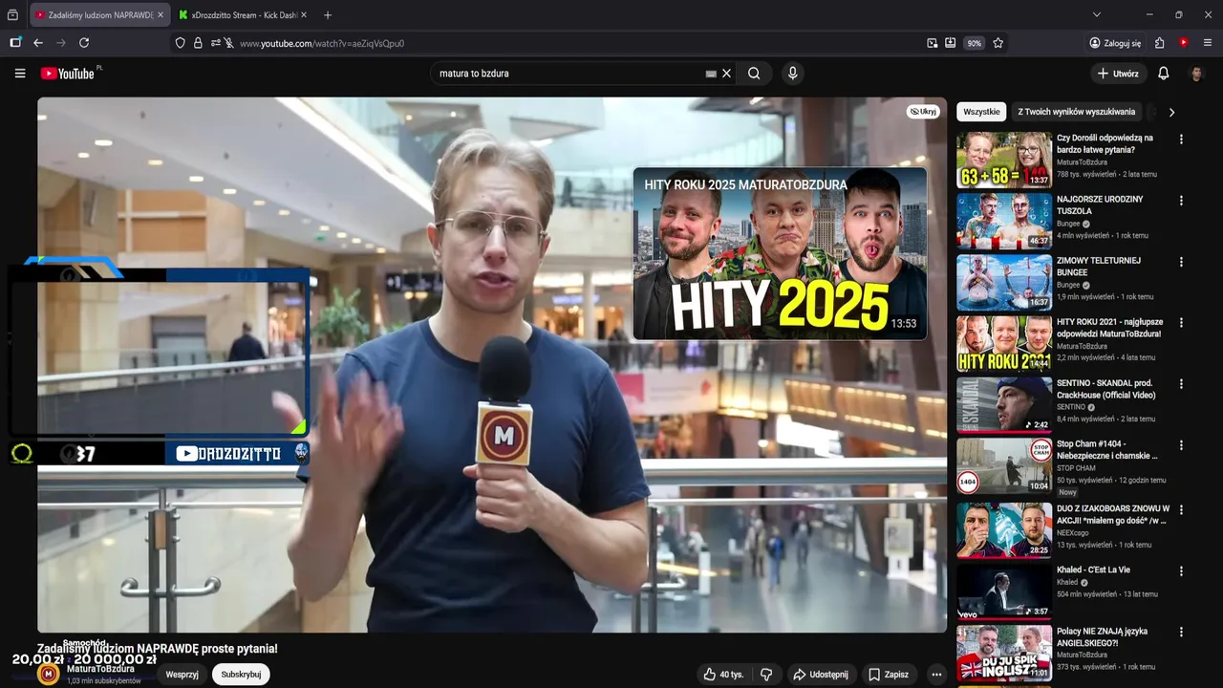Image resolution: width=1223 pixels, height=688 pixels.
Task: Open a new browser tab
Action: coord(328,15)
